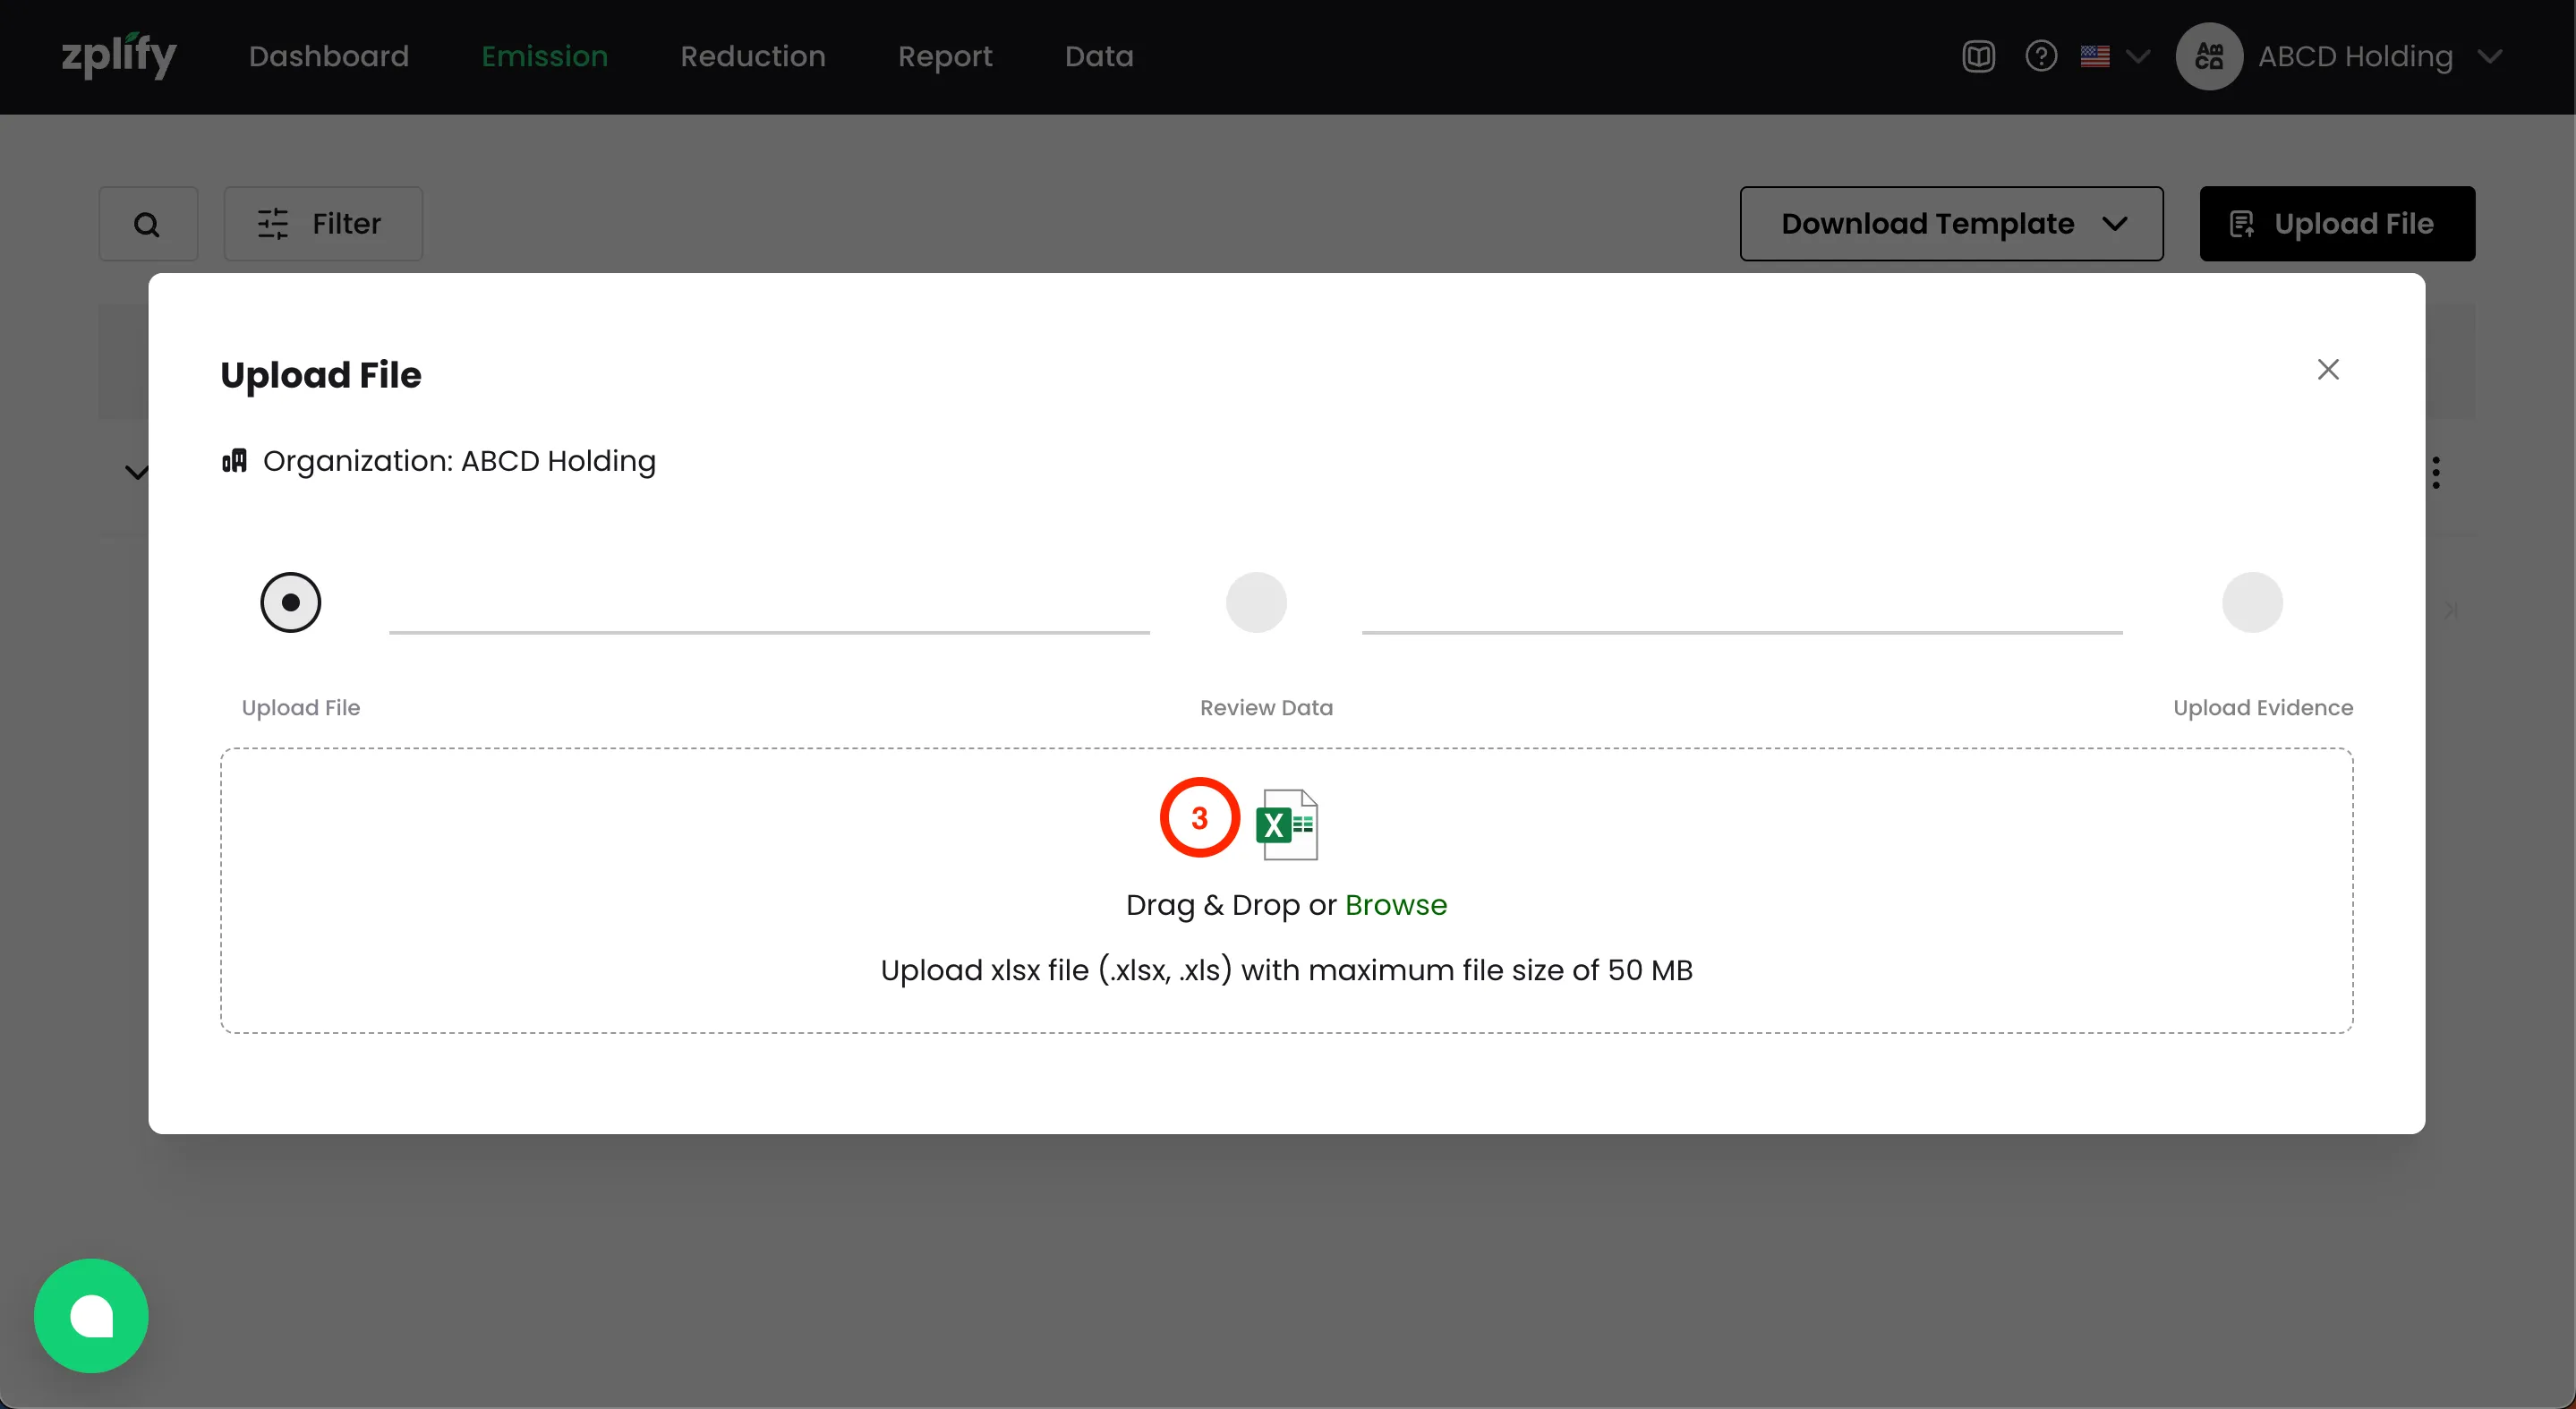Image resolution: width=2576 pixels, height=1409 pixels.
Task: Open the language flag dropdown
Action: 2113,56
